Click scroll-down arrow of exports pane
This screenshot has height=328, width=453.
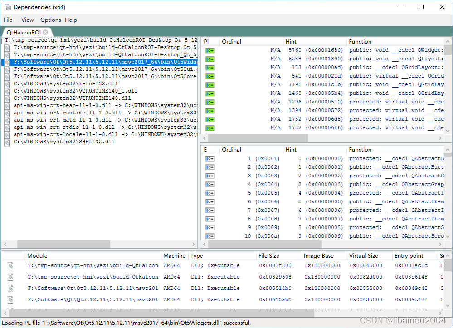448,237
